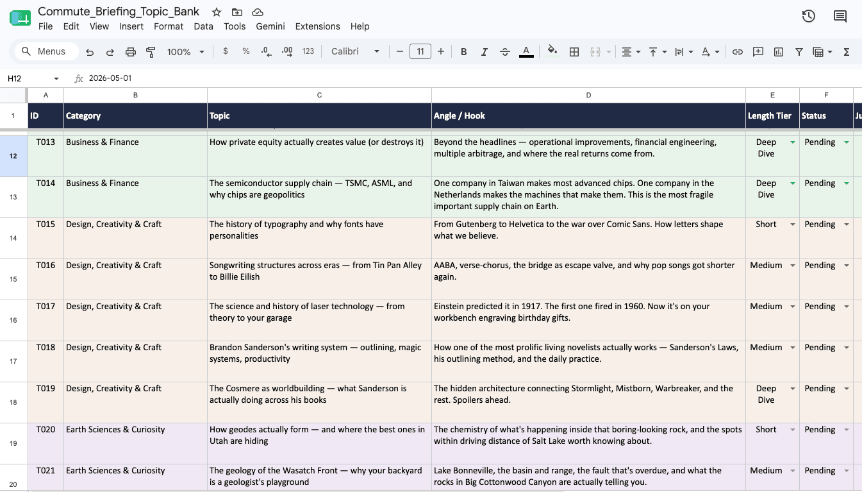Screen dimensions: 862x492
Task: Open the Edit menu
Action: [x=71, y=26]
